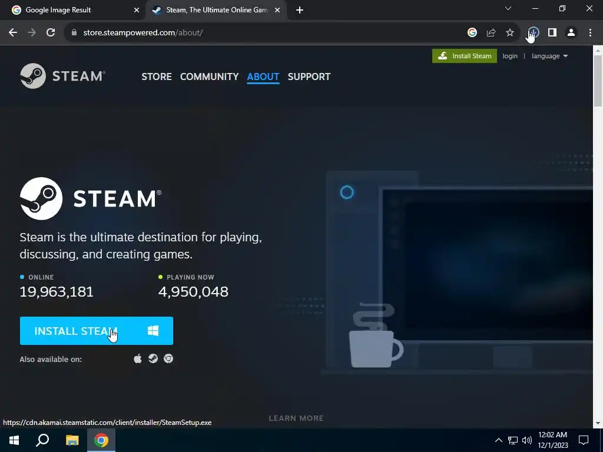Close the Google Image Result tab
This screenshot has height=452, width=603.
tap(137, 10)
